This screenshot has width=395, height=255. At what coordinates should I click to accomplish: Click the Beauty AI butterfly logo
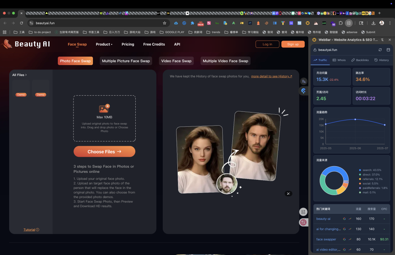click(x=7, y=44)
